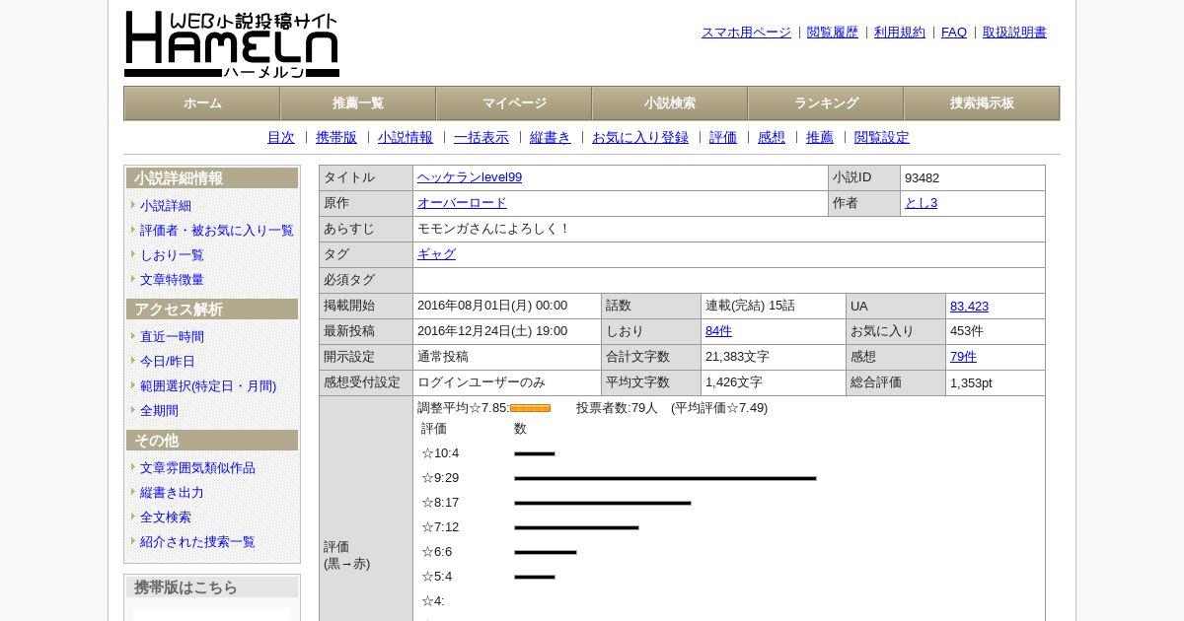Click お気に入り登録 link
This screenshot has width=1184, height=621.
[640, 138]
